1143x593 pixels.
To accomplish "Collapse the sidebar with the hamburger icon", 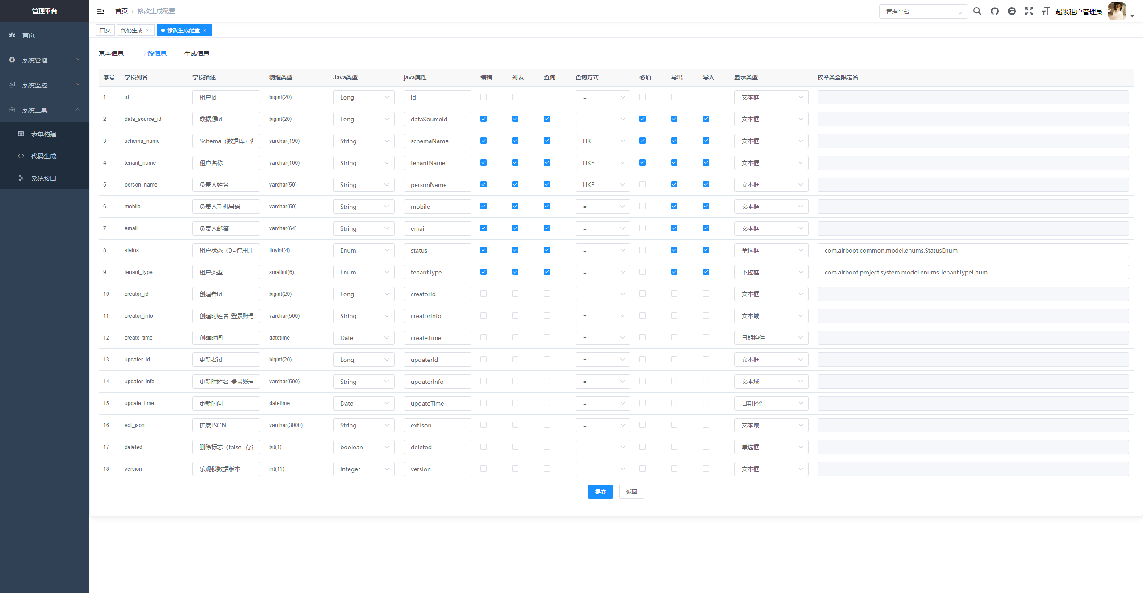I will 100,11.
